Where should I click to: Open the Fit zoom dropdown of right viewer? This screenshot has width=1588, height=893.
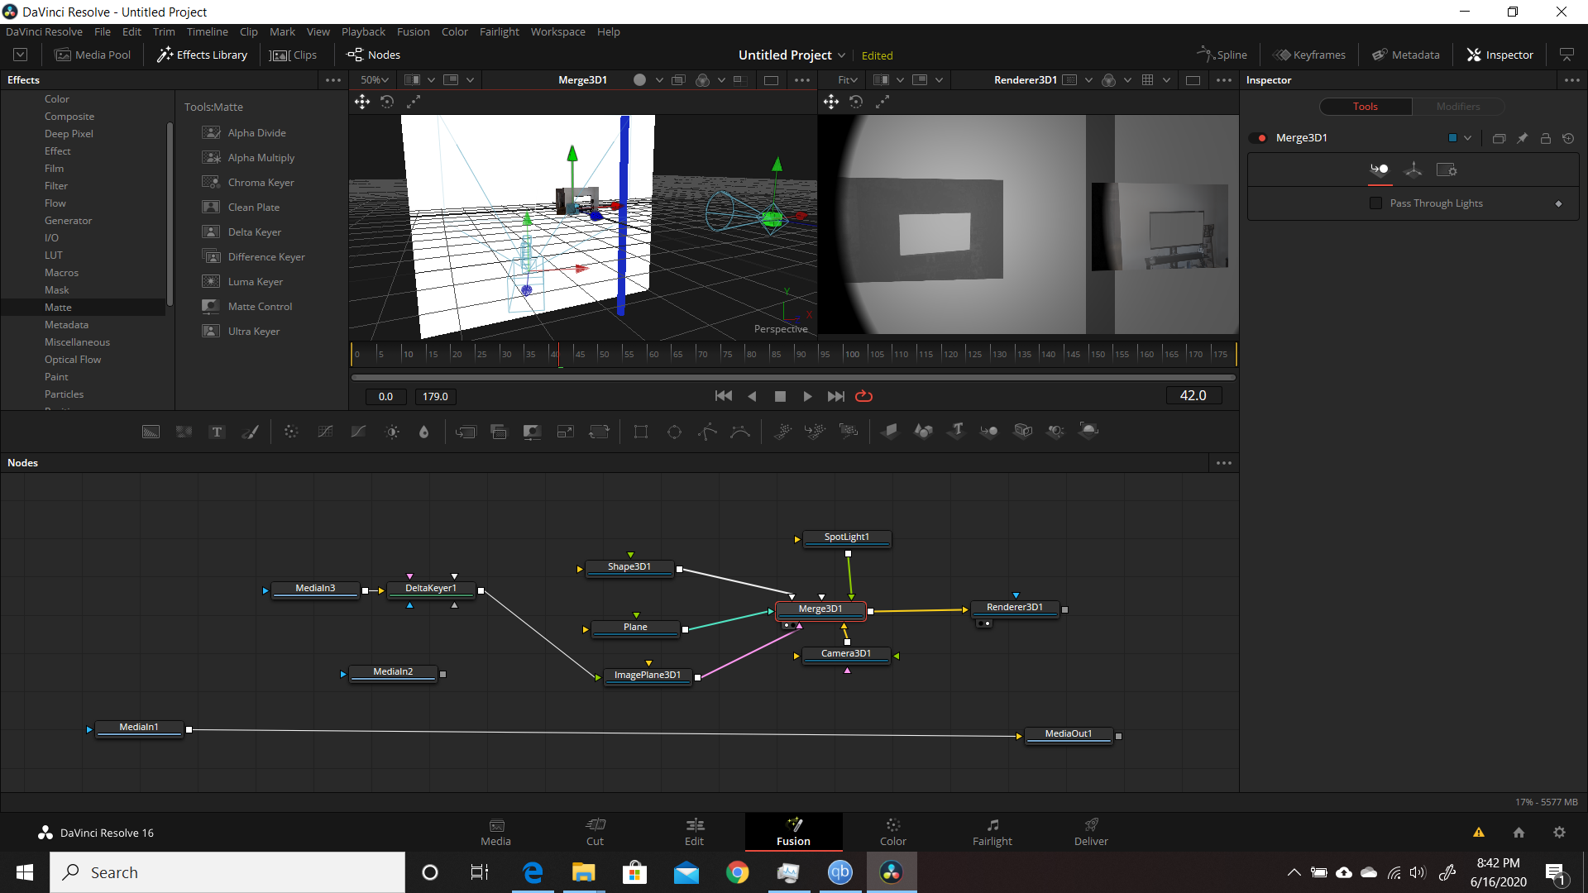pos(848,80)
